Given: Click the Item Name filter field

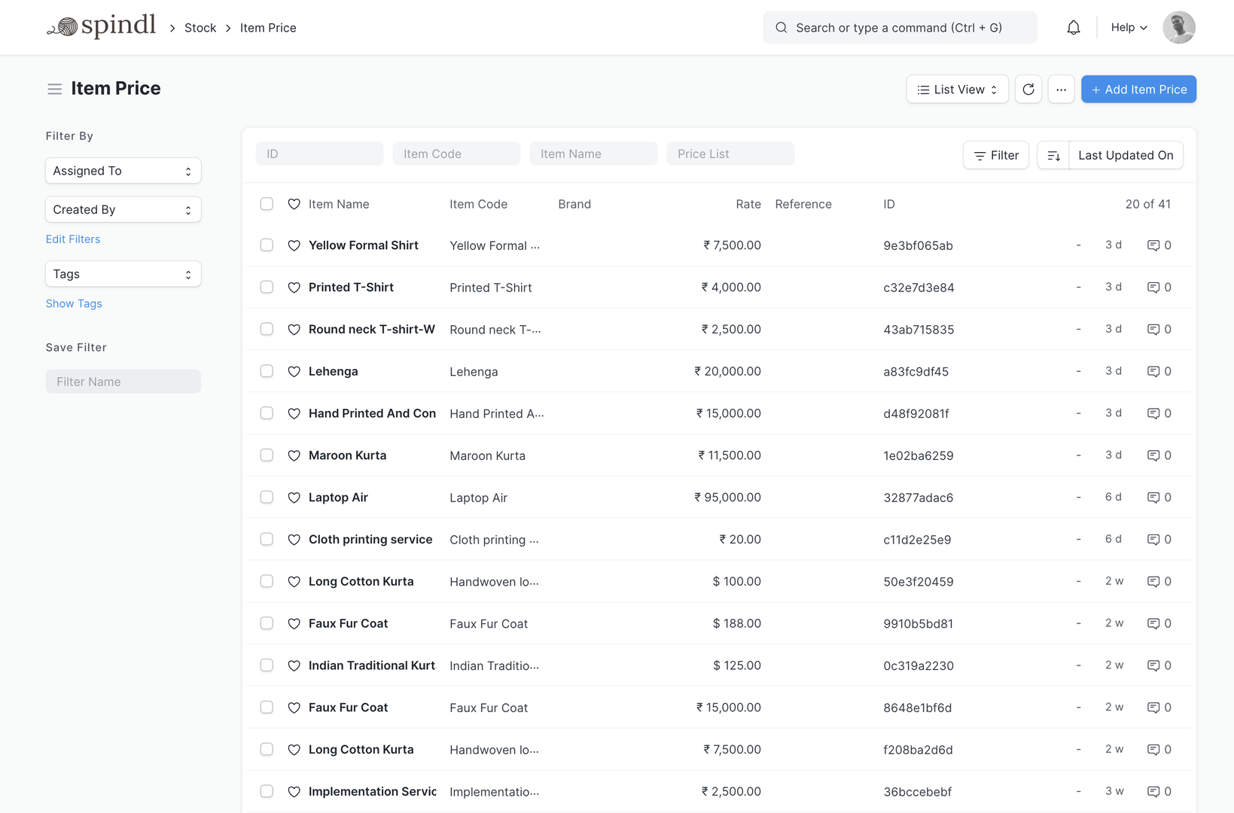Looking at the screenshot, I should pos(593,154).
